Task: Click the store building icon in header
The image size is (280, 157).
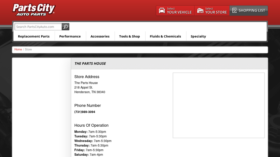Action: click(x=200, y=10)
